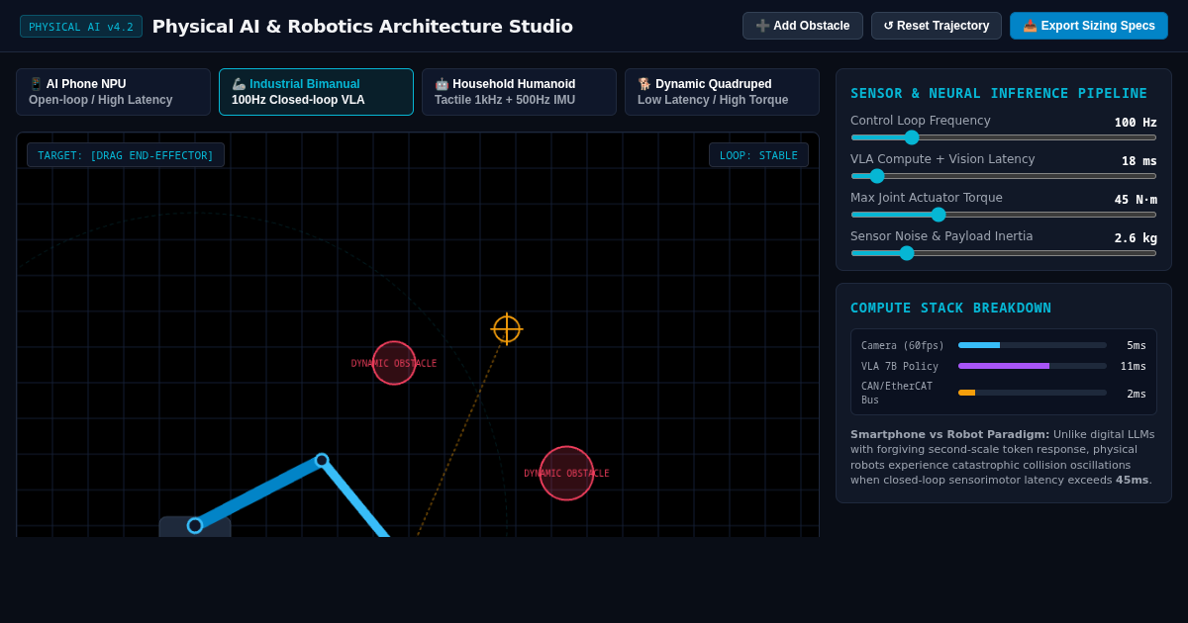This screenshot has height=623, width=1188.
Task: Switch to Household Humanoid preset
Action: [x=519, y=92]
